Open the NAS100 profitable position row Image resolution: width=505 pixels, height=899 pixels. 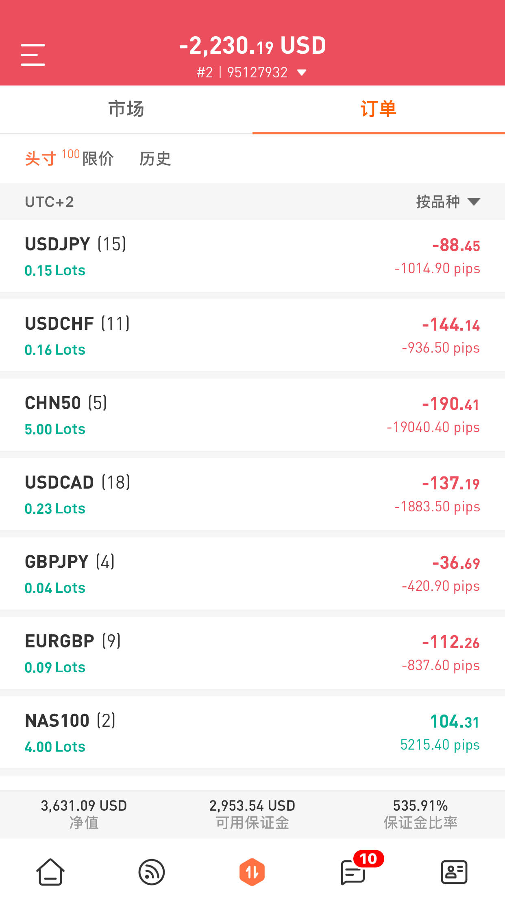pyautogui.click(x=252, y=732)
